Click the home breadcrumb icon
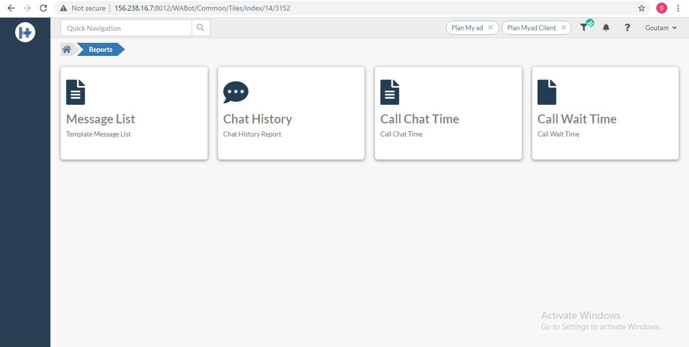Viewport: 689px width, 347px height. click(x=67, y=49)
